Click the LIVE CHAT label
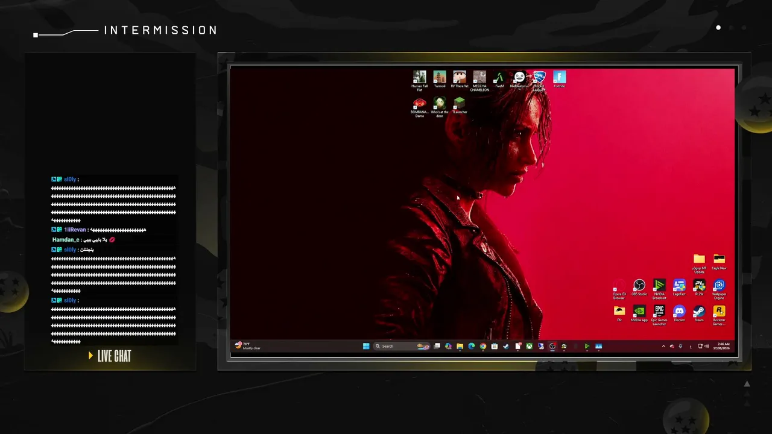 tap(114, 356)
